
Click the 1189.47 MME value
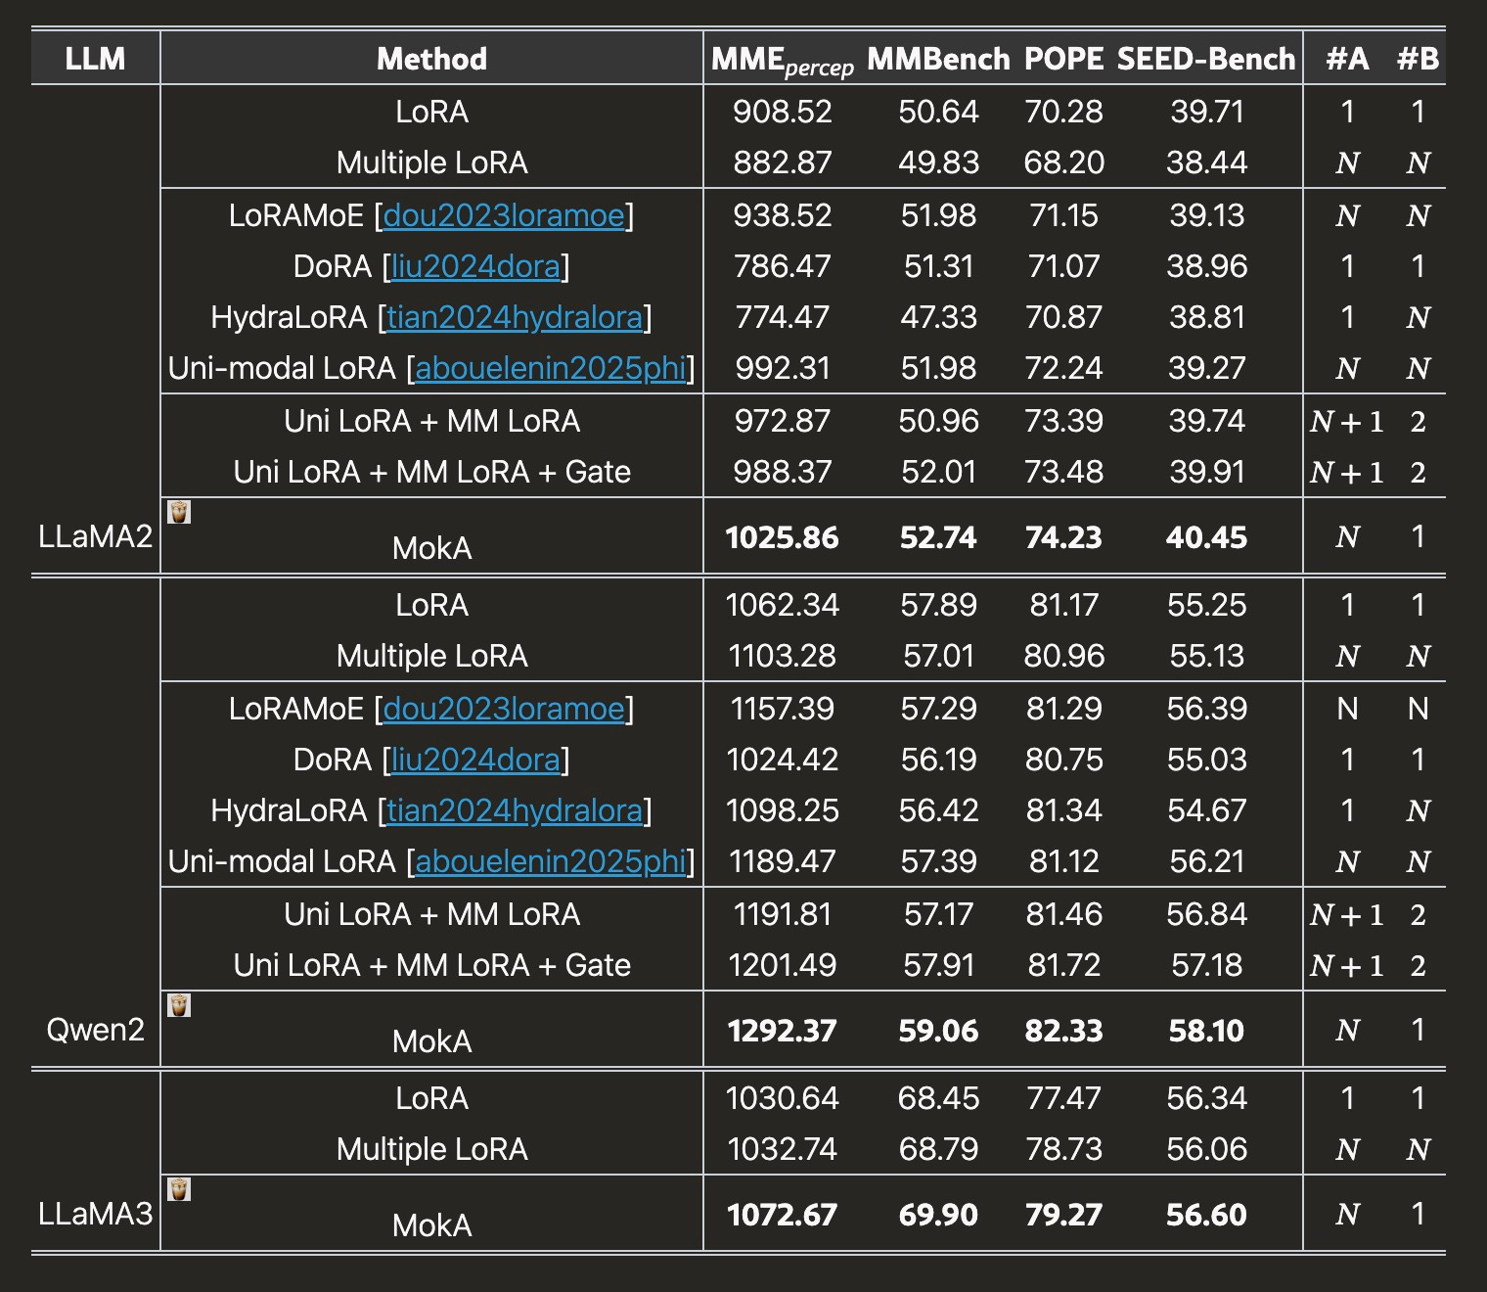coord(782,861)
